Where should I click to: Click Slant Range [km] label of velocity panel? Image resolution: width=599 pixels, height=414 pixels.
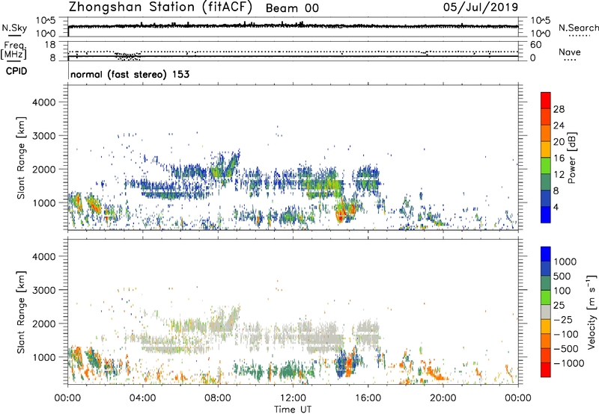(x=21, y=312)
